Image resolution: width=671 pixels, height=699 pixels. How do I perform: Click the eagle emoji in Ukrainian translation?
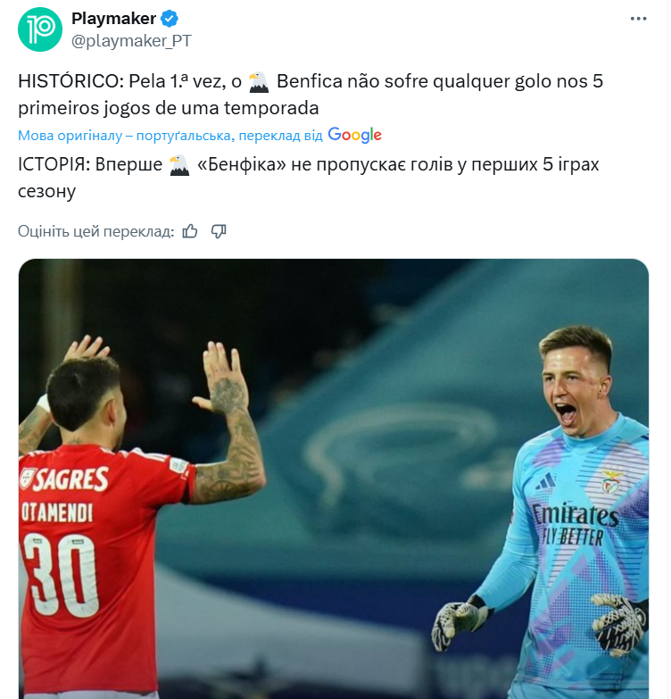pyautogui.click(x=179, y=165)
